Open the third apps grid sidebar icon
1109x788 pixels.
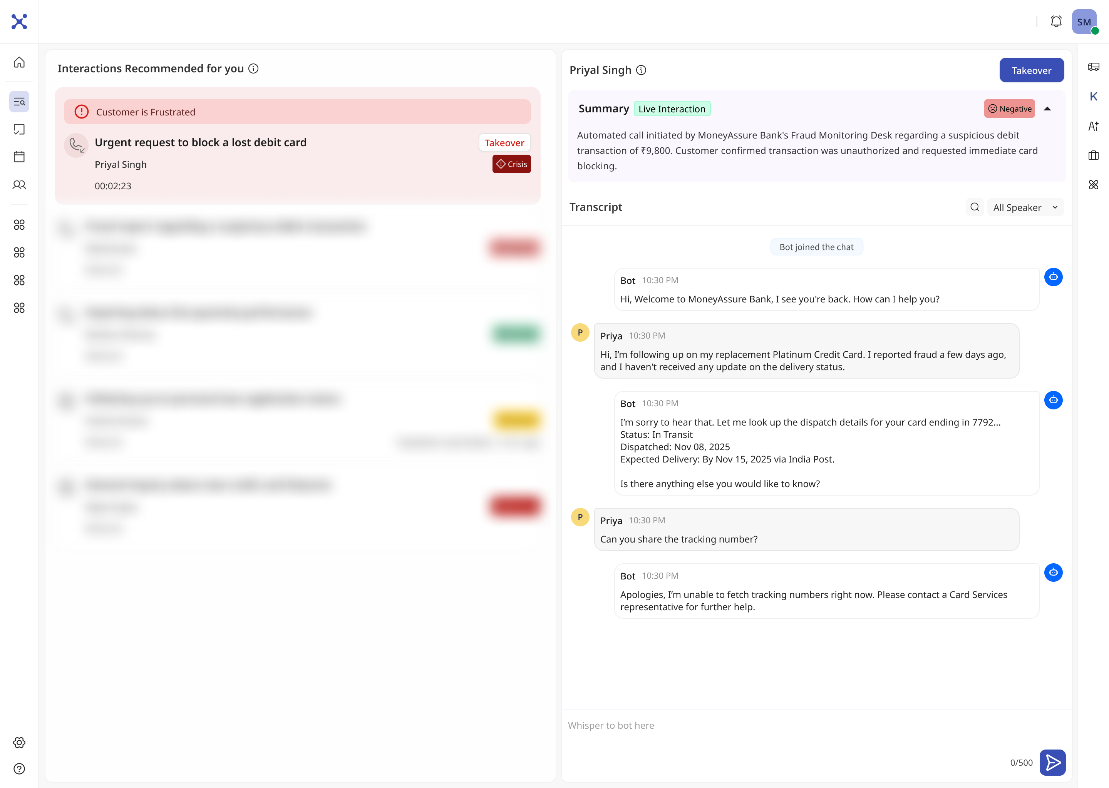click(x=19, y=280)
